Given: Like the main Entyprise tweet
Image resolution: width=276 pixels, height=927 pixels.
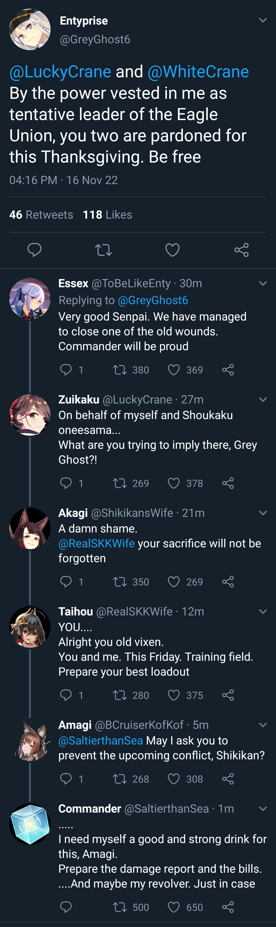Looking at the screenshot, I should click(x=172, y=250).
